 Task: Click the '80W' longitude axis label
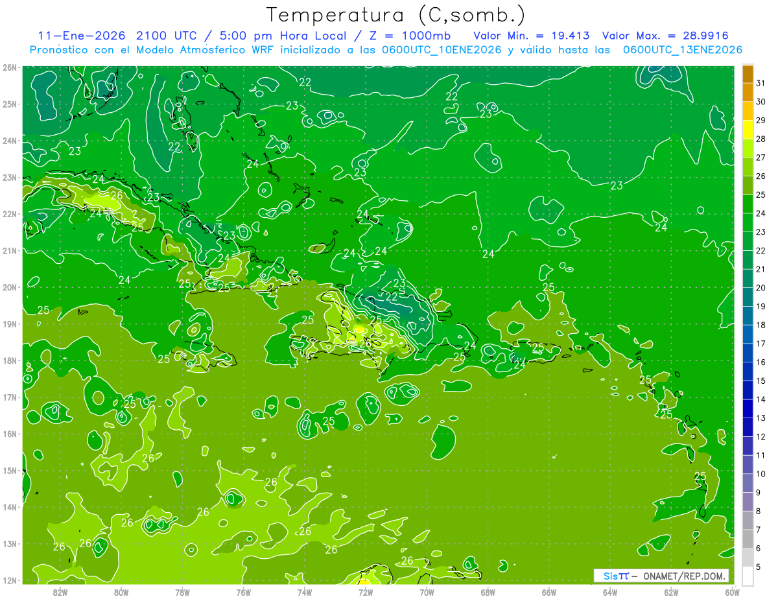tap(121, 592)
